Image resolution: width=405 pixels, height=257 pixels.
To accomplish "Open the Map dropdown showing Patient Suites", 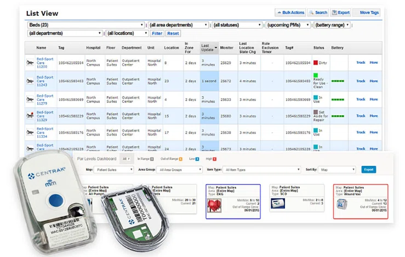I will coord(113,170).
